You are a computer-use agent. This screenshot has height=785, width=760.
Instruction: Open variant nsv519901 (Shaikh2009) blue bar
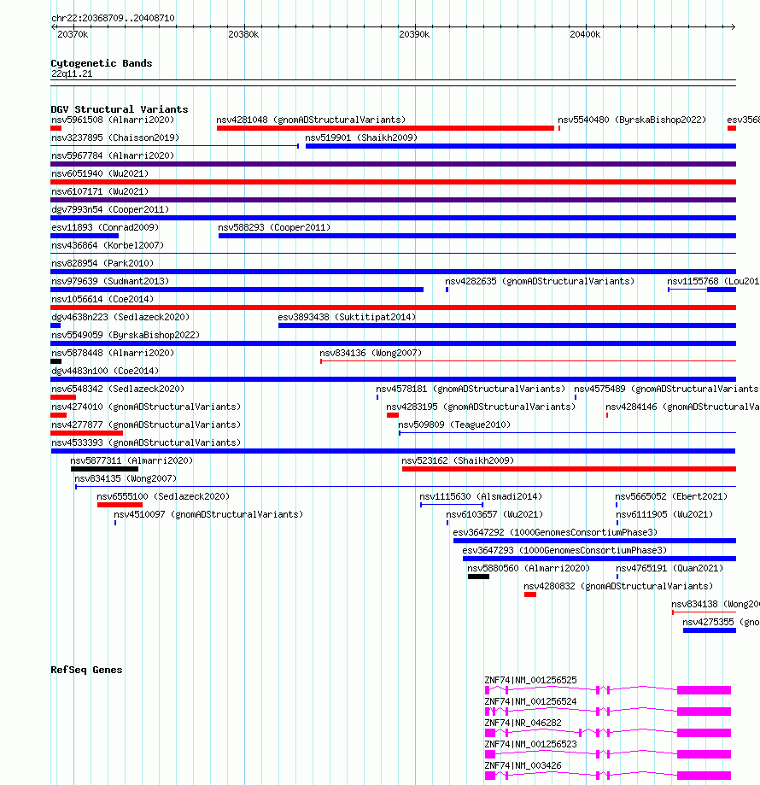(521, 146)
